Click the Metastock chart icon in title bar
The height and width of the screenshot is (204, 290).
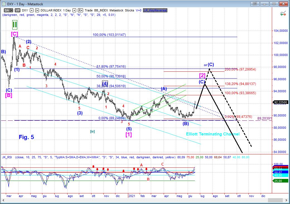pos(4,4)
